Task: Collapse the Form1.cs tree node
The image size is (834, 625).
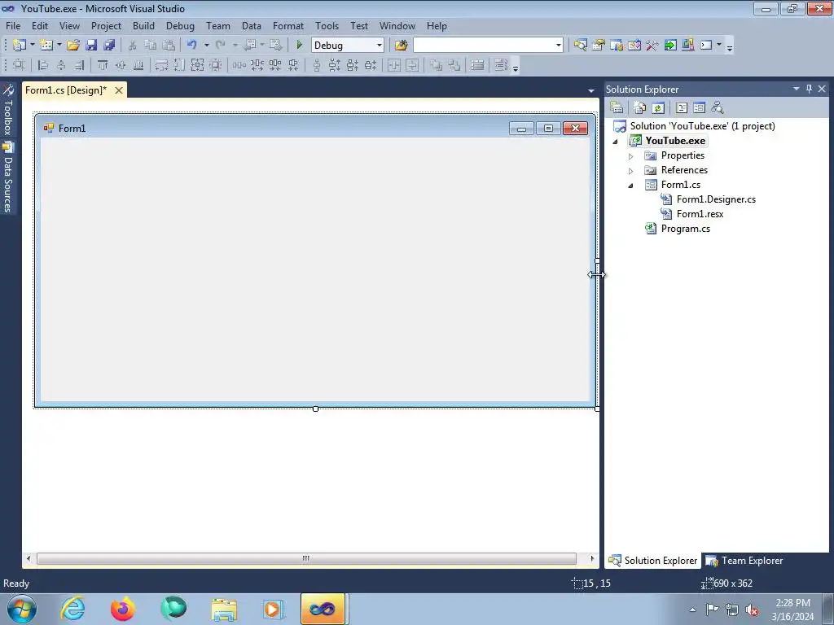Action: [x=631, y=186]
